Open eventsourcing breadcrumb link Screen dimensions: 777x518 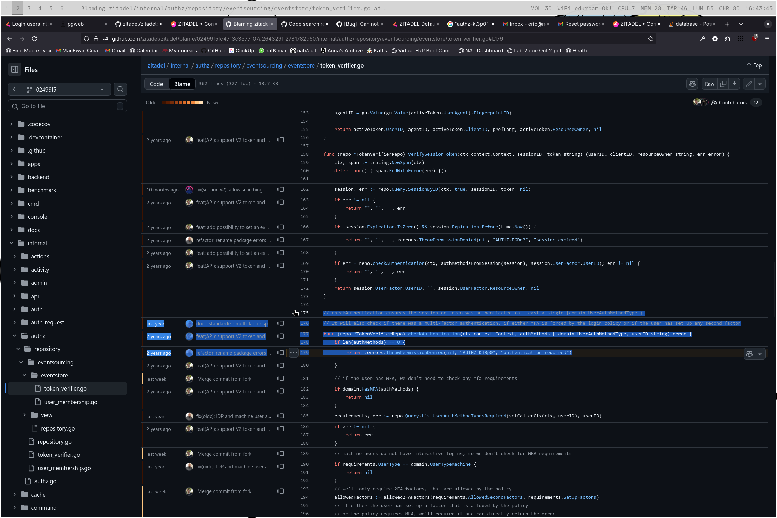(264, 65)
